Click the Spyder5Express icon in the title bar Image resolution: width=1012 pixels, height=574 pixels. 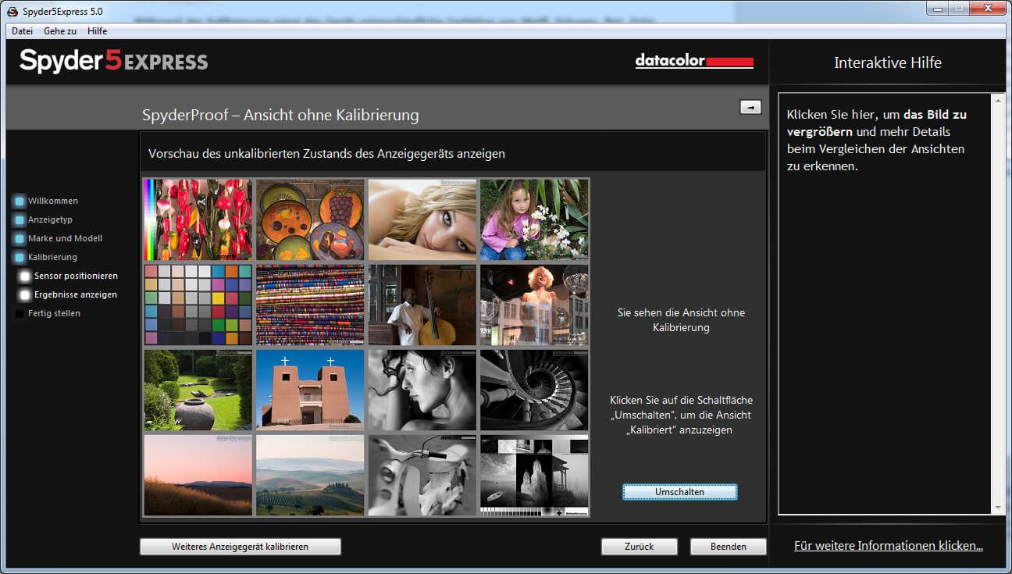pyautogui.click(x=12, y=12)
